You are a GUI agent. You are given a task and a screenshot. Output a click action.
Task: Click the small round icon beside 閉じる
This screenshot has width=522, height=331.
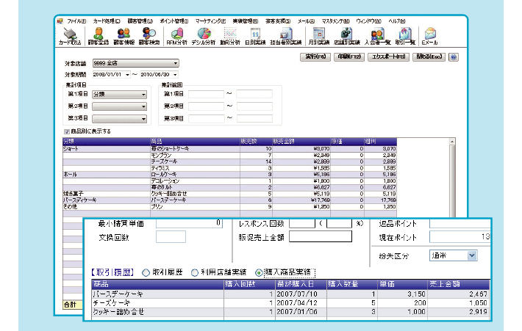tap(453, 57)
